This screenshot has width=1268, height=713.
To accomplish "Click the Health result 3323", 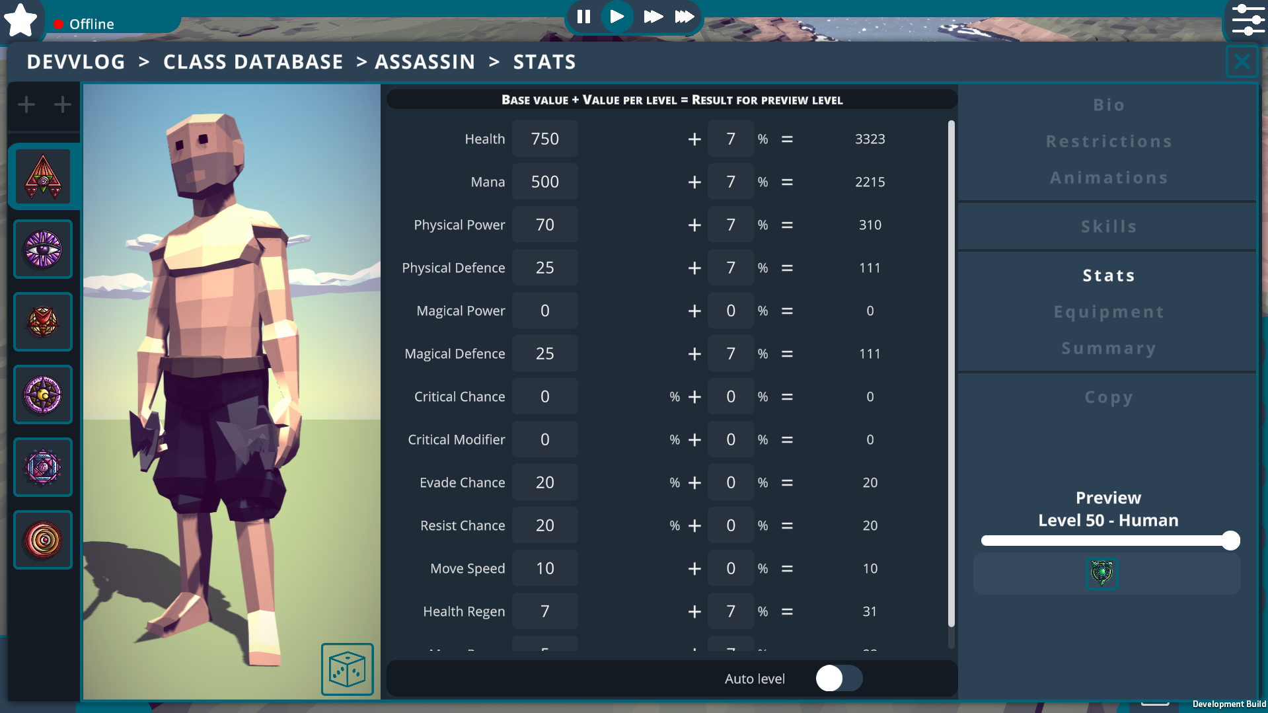I will [x=870, y=139].
